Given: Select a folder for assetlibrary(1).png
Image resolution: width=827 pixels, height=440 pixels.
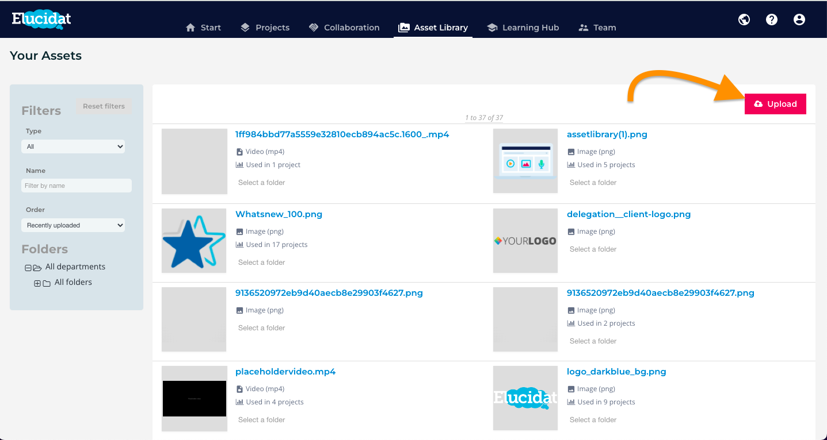Looking at the screenshot, I should (593, 183).
